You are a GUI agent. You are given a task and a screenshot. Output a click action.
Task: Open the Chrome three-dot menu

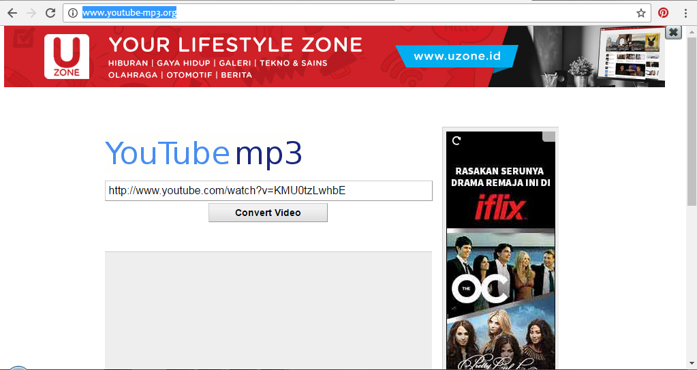686,13
